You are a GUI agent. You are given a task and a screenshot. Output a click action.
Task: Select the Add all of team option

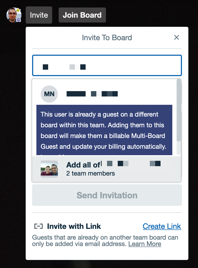[x=106, y=169]
